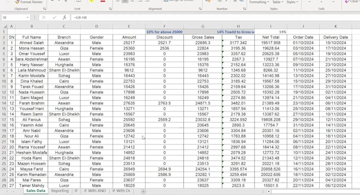
Task: Select the 'Full Name' header cell
Action: click(32, 37)
